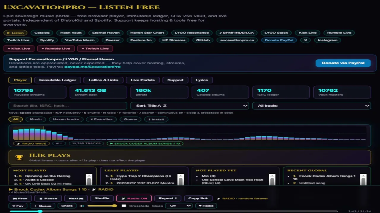Open the X social profile link
The height and width of the screenshot is (213, 380).
click(305, 40)
